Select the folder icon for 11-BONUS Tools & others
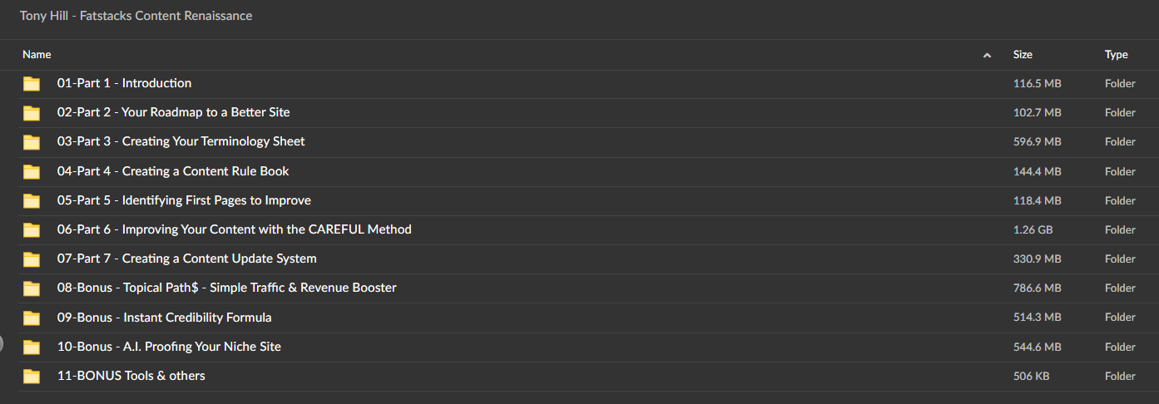The image size is (1159, 404). click(x=32, y=376)
